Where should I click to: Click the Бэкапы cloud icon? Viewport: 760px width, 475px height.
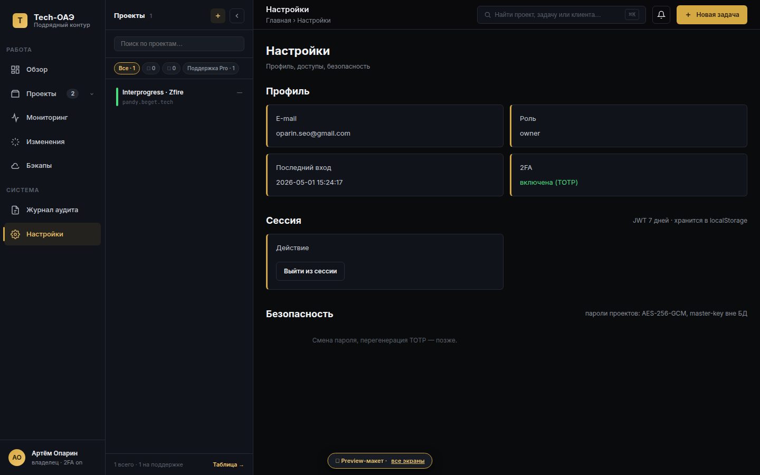(15, 166)
